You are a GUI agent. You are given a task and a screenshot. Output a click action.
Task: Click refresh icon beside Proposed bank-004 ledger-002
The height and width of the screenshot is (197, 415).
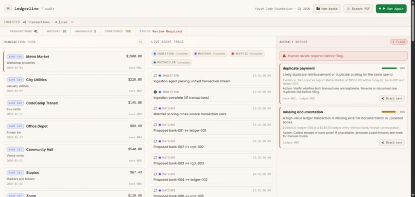(155, 174)
